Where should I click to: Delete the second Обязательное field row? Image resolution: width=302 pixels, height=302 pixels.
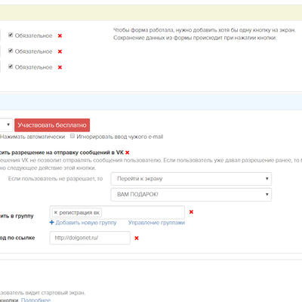tap(60, 51)
